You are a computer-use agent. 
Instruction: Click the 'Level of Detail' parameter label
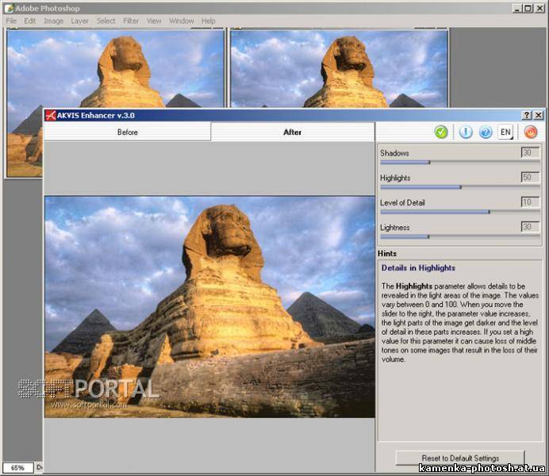pos(402,202)
